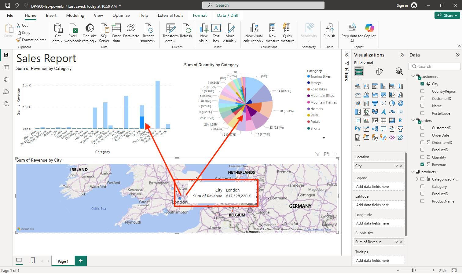Click the Save icon in title bar
This screenshot has width=462, height=274.
point(7,5)
